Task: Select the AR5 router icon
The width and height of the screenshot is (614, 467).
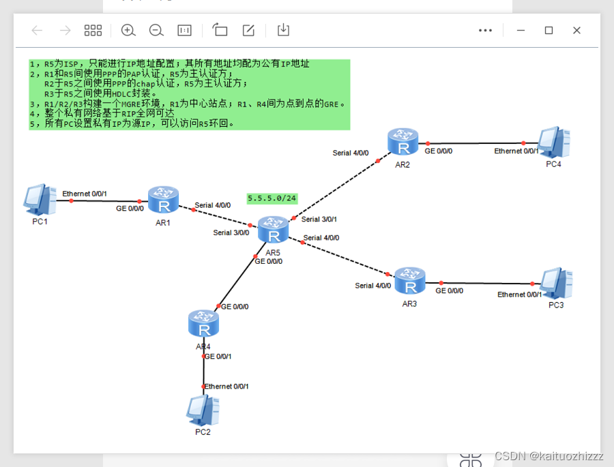Action: click(274, 229)
